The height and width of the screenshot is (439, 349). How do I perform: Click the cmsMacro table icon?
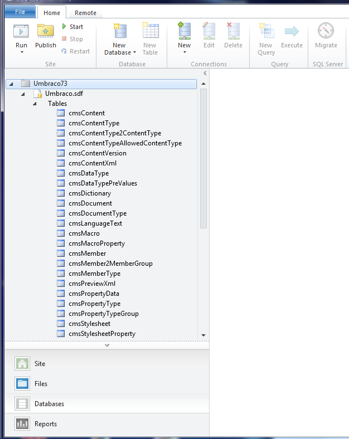pyautogui.click(x=61, y=233)
